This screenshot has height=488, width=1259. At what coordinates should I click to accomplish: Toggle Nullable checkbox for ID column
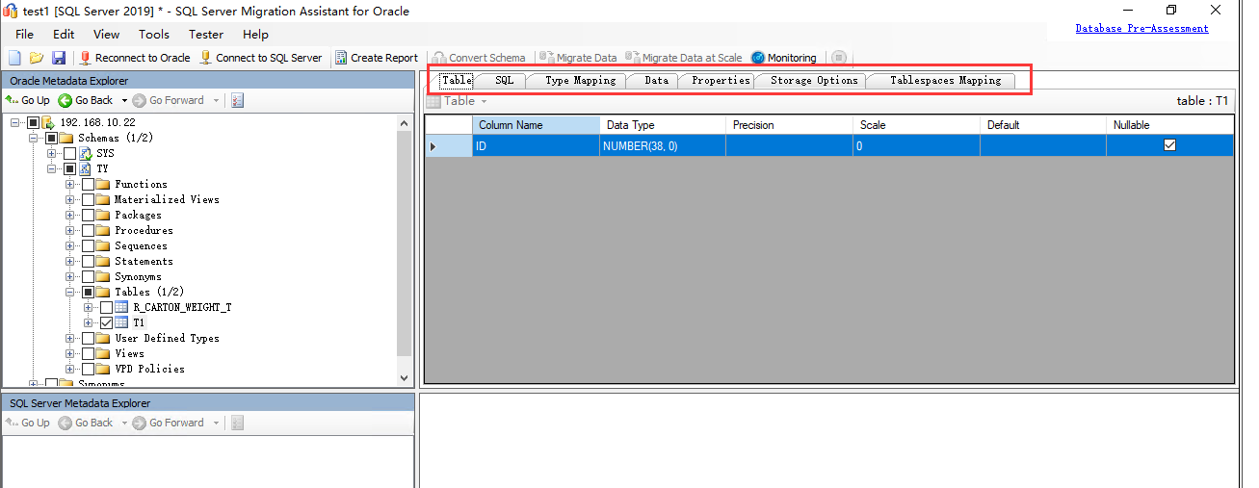point(1169,145)
